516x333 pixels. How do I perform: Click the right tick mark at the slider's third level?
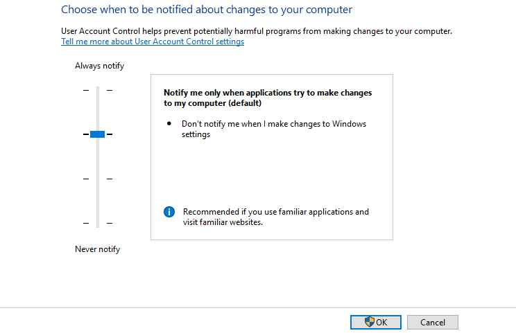pos(109,179)
